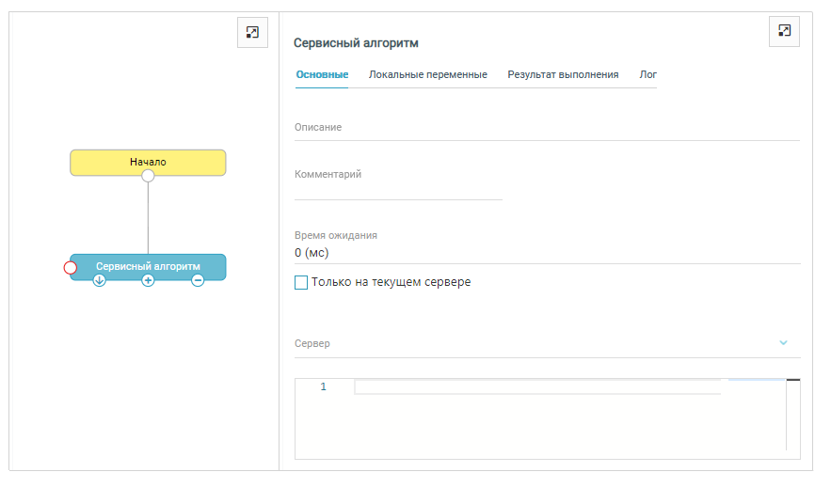
Task: Click the Время ожидания value field
Action: point(546,253)
